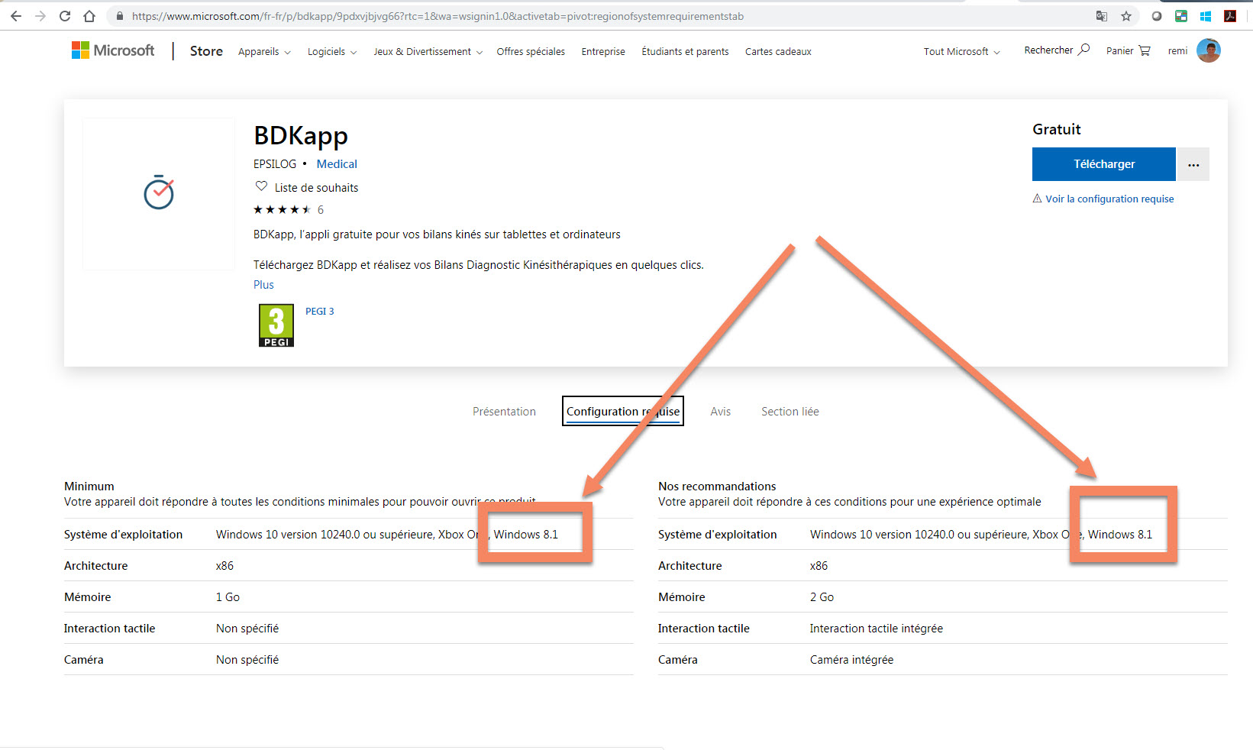Click the EPSILOG publisher name
Screen dimensions: 1253x750
pyautogui.click(x=275, y=163)
